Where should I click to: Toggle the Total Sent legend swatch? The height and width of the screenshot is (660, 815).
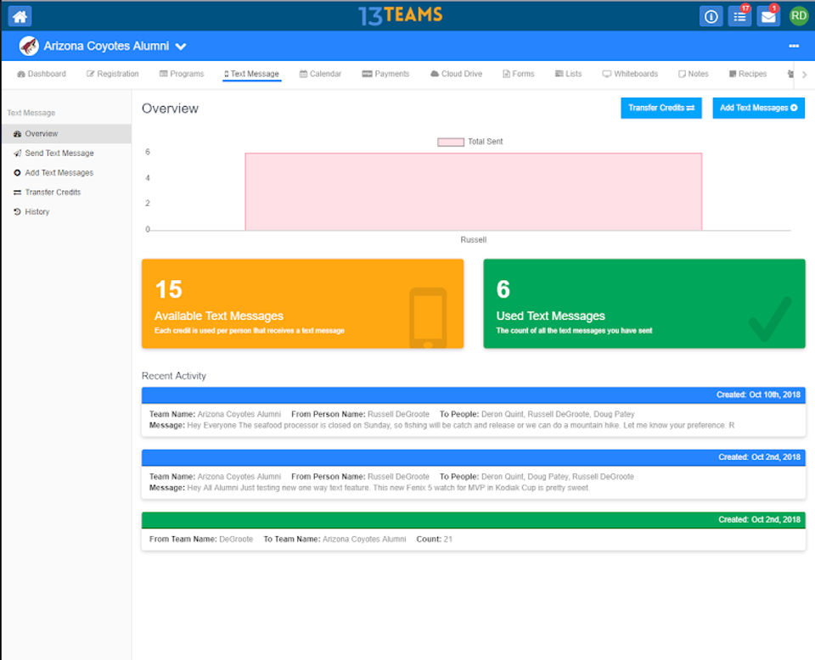click(451, 142)
